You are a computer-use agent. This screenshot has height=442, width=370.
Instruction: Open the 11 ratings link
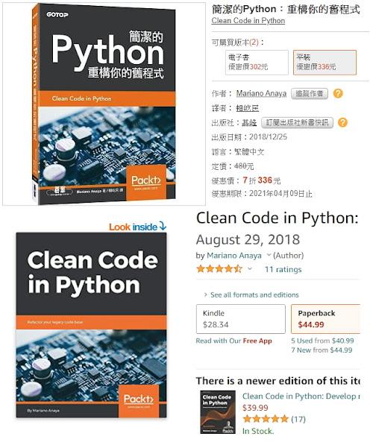point(283,269)
